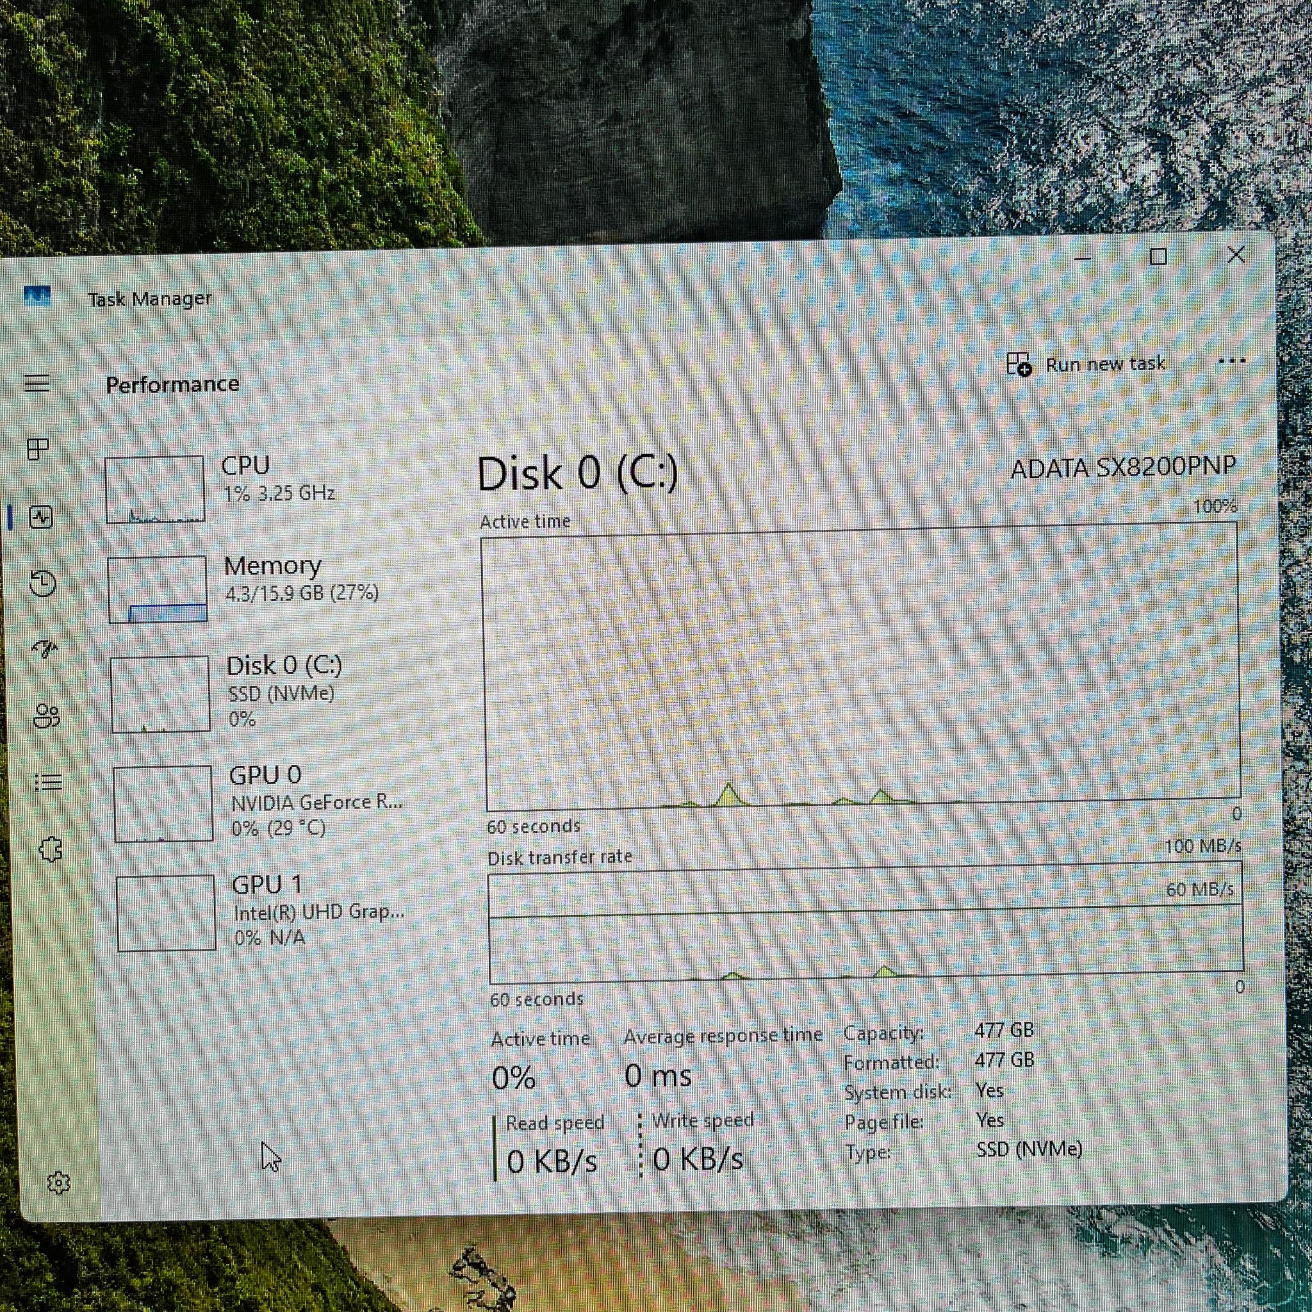The width and height of the screenshot is (1312, 1312).
Task: Click the Task Manager app icon
Action: [x=37, y=296]
